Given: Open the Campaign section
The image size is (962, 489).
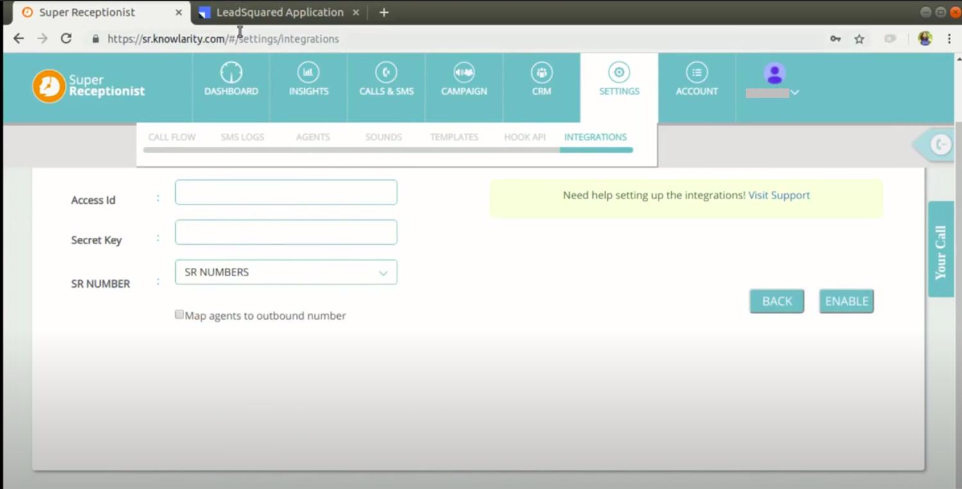Looking at the screenshot, I should (464, 80).
